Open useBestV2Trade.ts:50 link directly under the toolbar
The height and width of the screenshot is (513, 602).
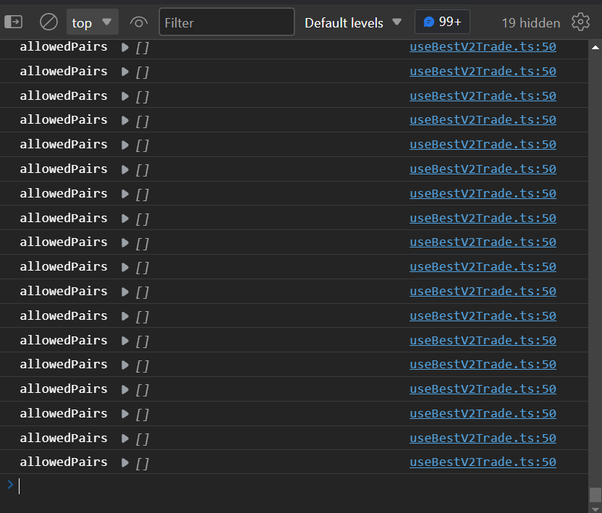click(x=483, y=47)
